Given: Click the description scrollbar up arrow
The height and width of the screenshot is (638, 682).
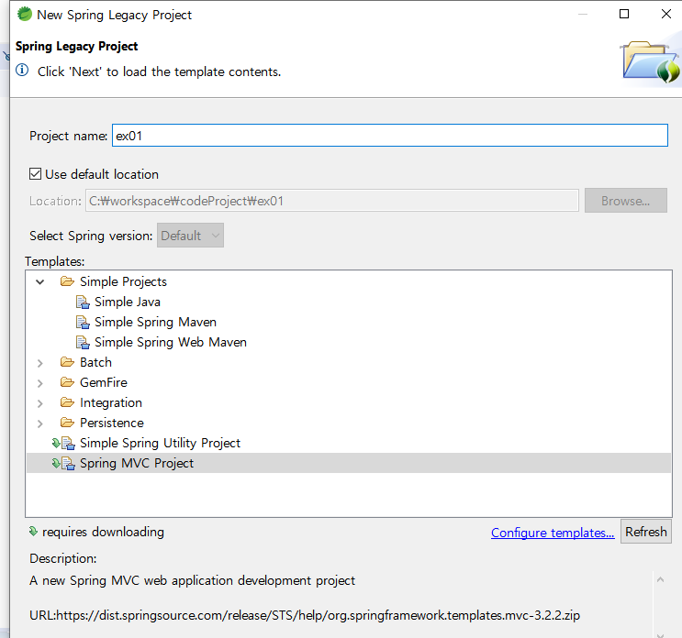Looking at the screenshot, I should coord(660,579).
